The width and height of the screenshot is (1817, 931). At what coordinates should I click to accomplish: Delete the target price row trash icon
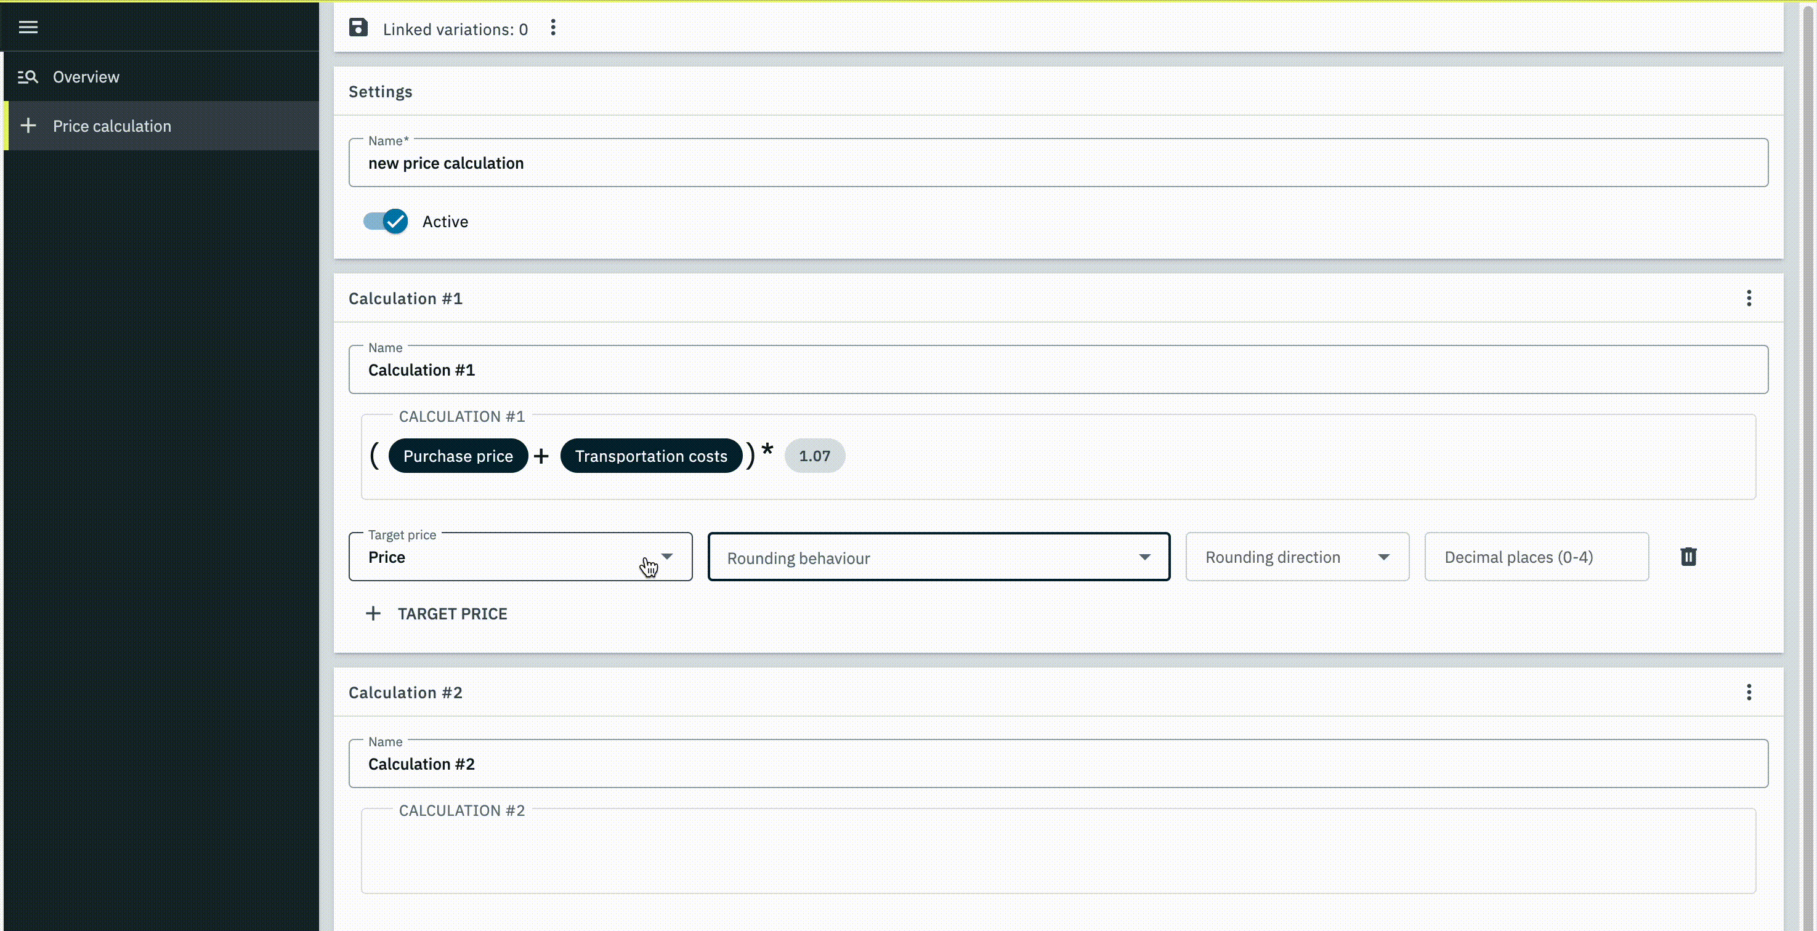click(x=1688, y=557)
